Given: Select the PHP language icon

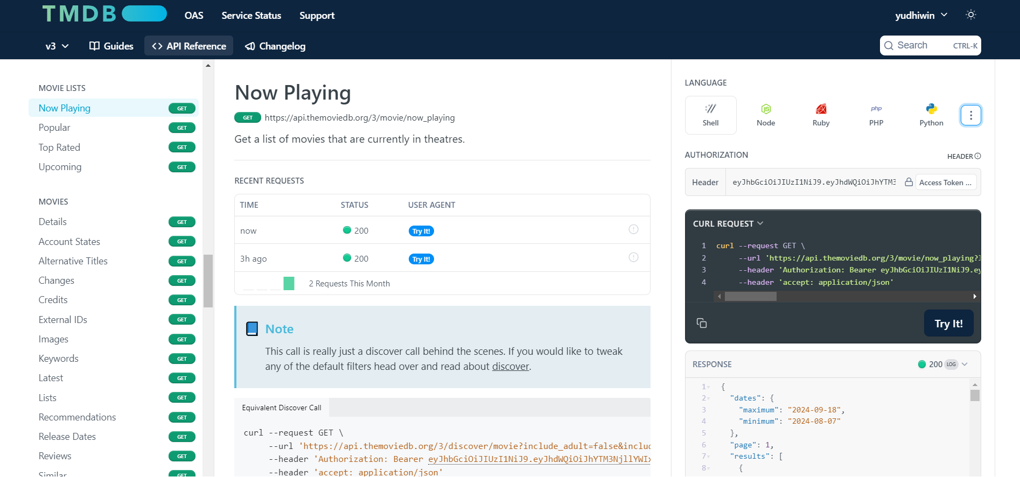Looking at the screenshot, I should pos(876,115).
